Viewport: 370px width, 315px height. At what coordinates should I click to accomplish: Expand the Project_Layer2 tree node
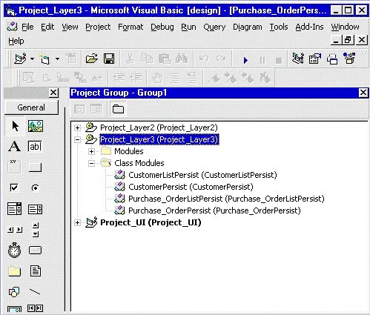[77, 127]
